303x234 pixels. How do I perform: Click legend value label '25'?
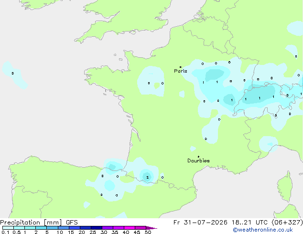coord(93,232)
